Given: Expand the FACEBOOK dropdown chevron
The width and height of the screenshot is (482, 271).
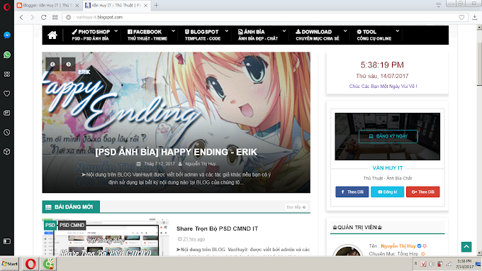Looking at the screenshot, I should tap(174, 31).
